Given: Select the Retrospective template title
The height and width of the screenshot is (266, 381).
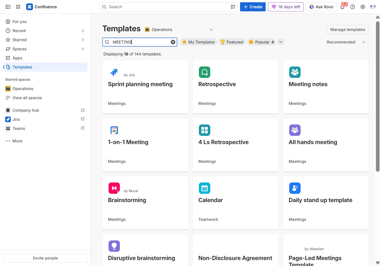Looking at the screenshot, I should point(217,84).
